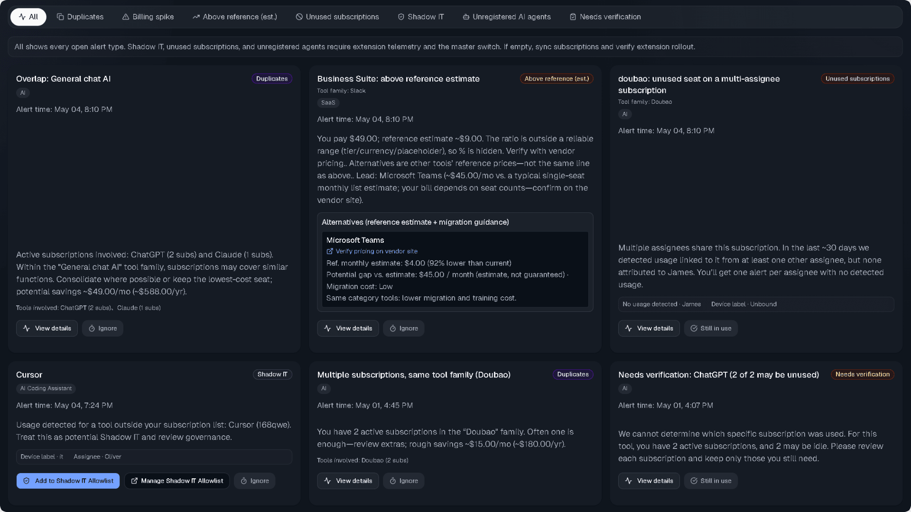The width and height of the screenshot is (911, 512).
Task: View details of Business Suite alert
Action: pyautogui.click(x=348, y=329)
